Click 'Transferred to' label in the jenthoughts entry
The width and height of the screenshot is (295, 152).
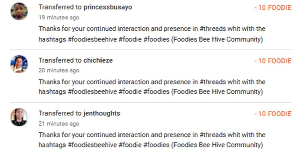point(60,113)
